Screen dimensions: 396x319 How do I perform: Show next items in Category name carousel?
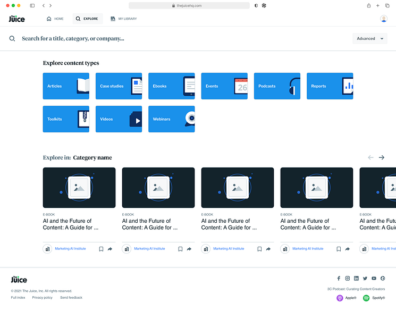tap(381, 157)
